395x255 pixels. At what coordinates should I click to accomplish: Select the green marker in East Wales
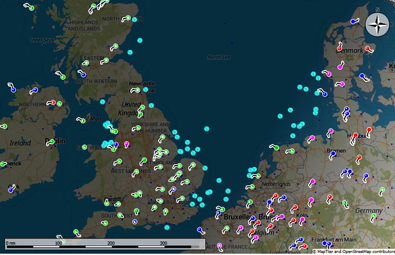84,147
